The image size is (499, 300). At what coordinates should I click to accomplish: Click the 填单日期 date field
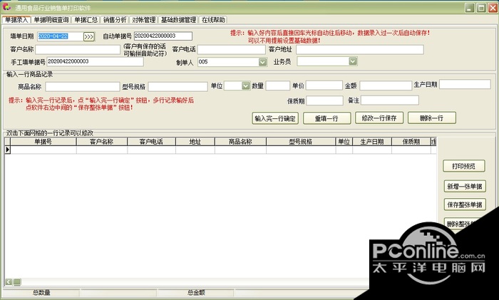point(60,36)
